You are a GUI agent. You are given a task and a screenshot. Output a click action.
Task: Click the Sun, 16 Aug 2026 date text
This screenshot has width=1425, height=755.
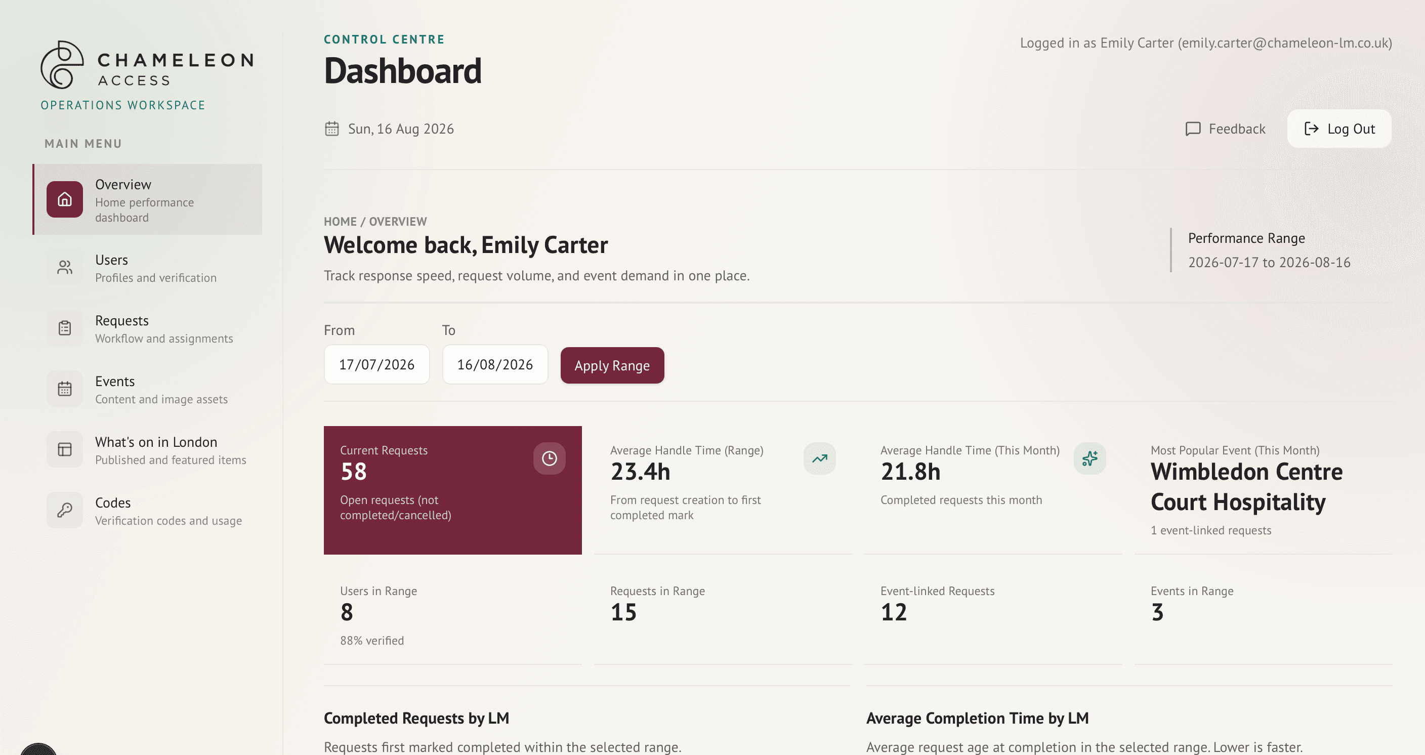click(x=400, y=129)
